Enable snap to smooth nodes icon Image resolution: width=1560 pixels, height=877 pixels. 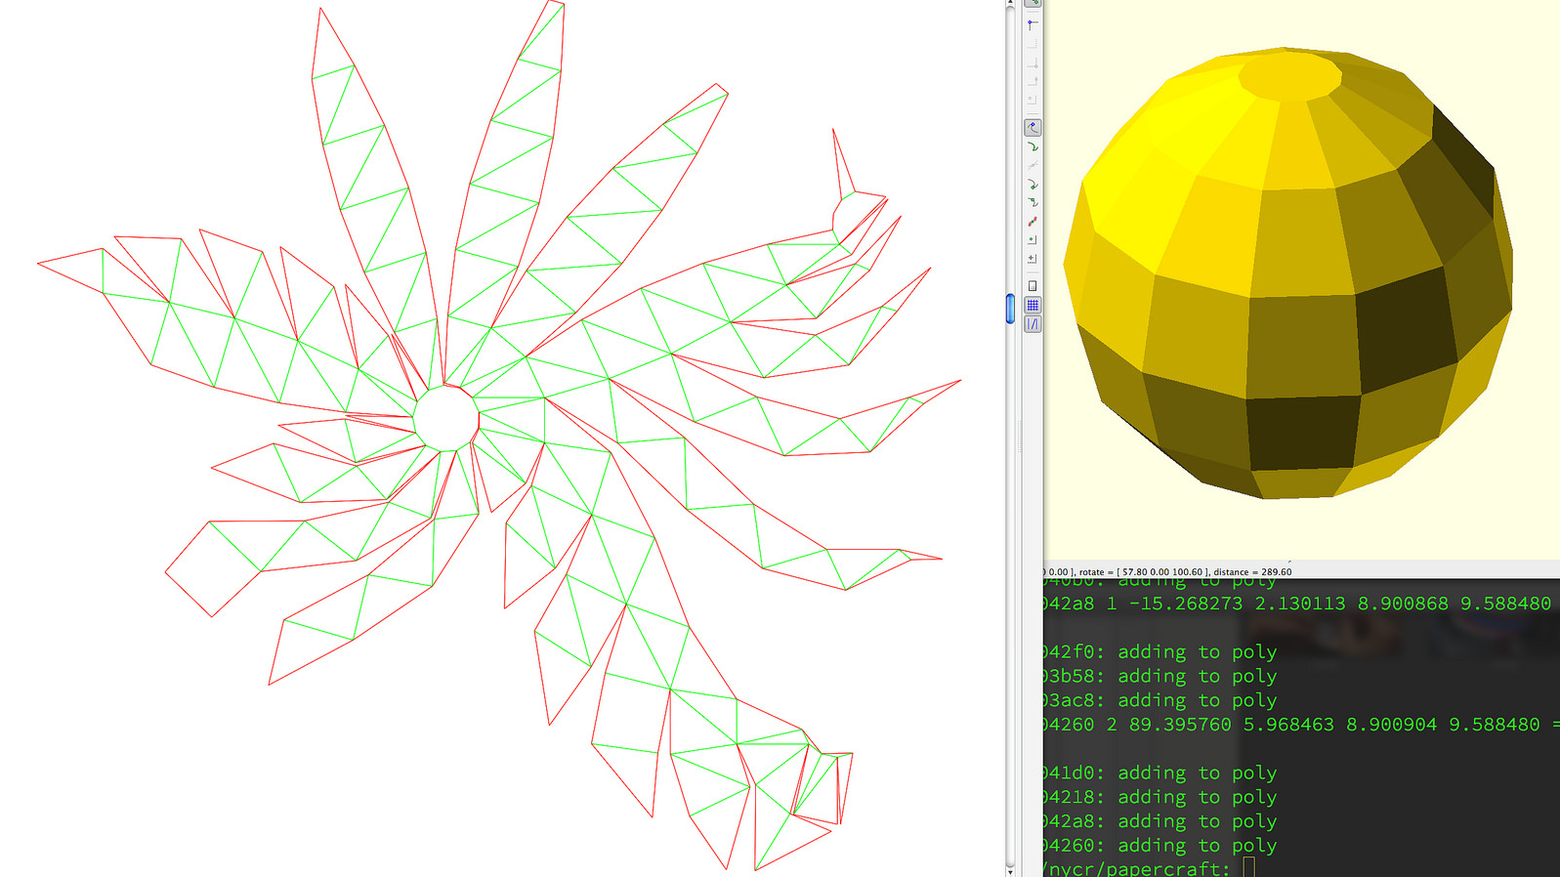tap(1033, 202)
